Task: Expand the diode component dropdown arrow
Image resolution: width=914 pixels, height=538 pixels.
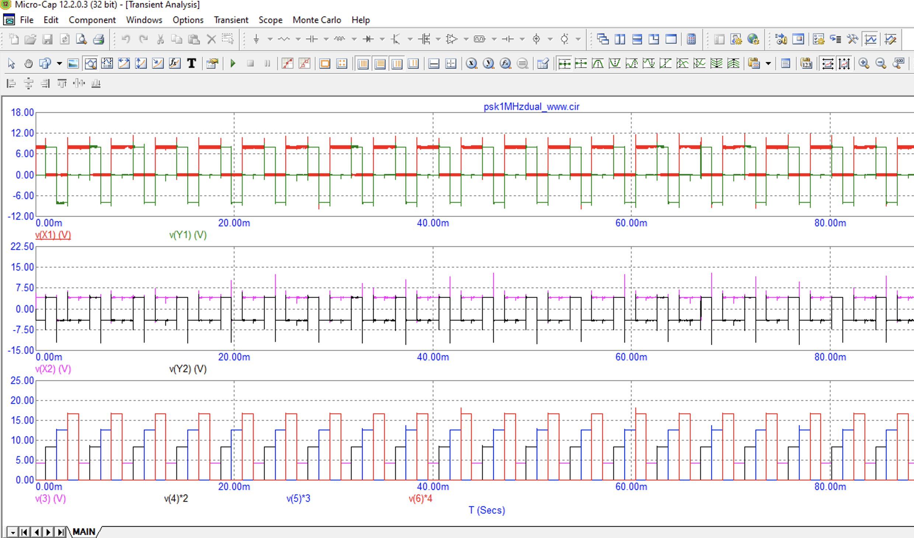Action: [x=382, y=39]
